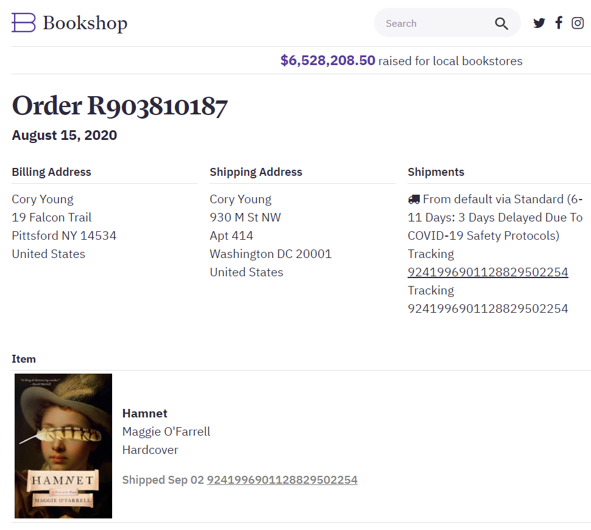Screen dimensions: 591x530
Task: Open the Hamnet book cover thumbnail
Action: 63,446
